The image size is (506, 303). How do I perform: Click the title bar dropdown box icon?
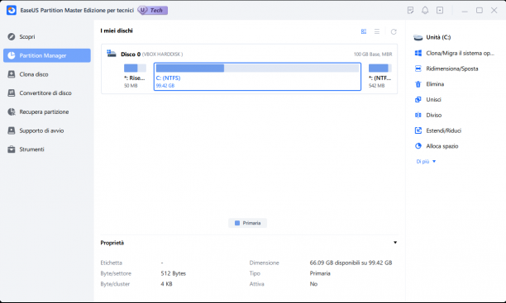pyautogui.click(x=440, y=10)
